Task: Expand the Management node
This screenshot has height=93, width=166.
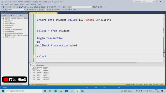Action: (4, 31)
